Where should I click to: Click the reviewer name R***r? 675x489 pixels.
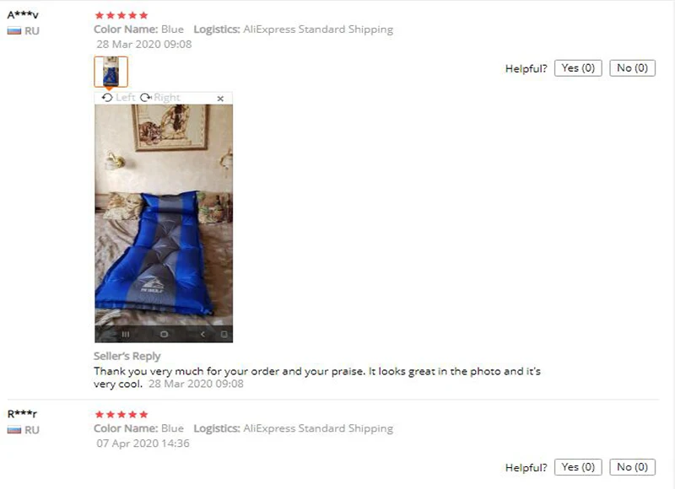point(22,414)
